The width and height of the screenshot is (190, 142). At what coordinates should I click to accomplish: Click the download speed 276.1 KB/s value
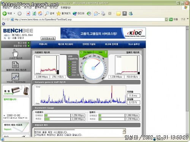coord(58,77)
